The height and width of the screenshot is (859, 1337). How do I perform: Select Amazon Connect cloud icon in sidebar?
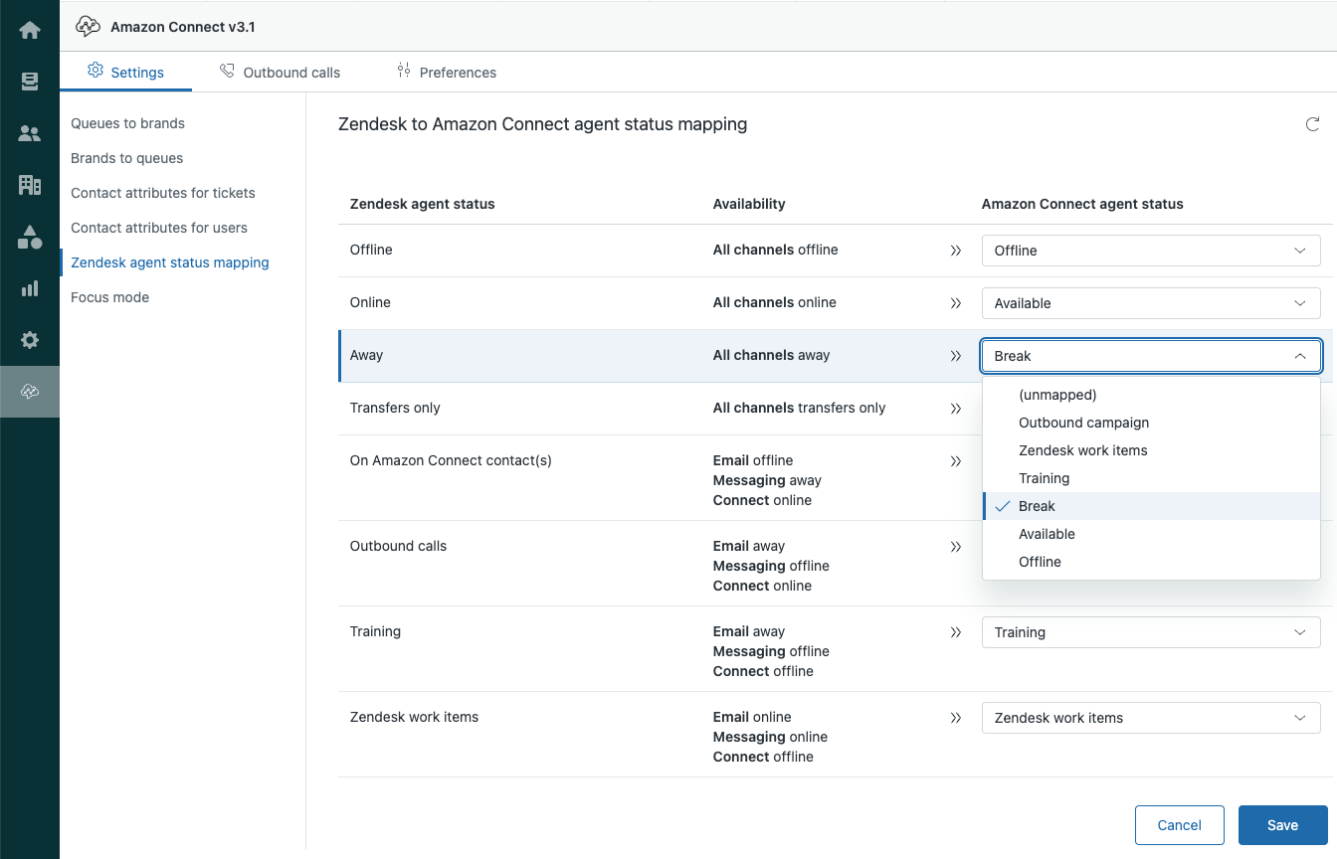click(x=30, y=392)
